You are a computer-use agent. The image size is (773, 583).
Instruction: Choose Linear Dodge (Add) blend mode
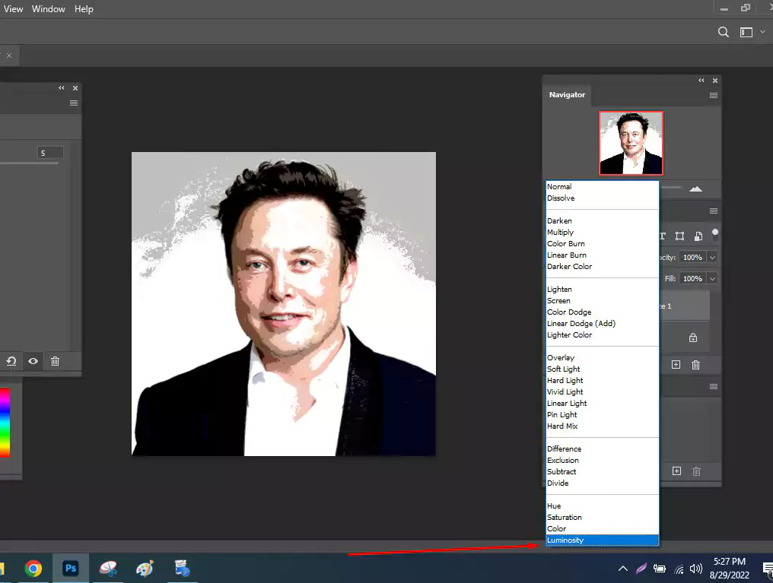click(x=602, y=323)
